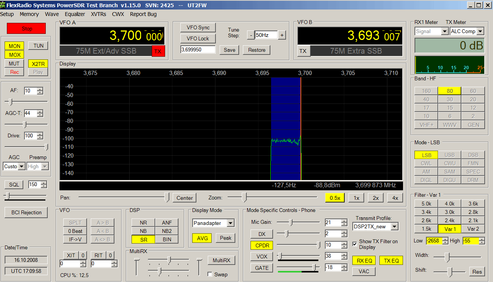Select the 80 meter band button

[x=450, y=91]
